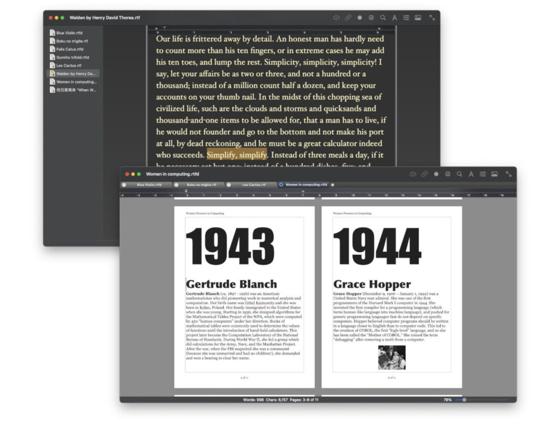538x424 pixels.
Task: Click the font 'A' icon in the Walden window
Action: pos(395,17)
